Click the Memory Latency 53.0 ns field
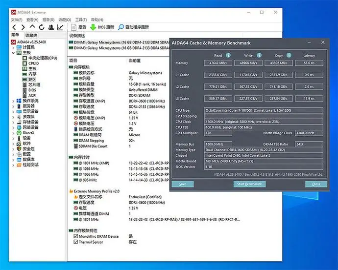Screen dimensions: 338x270 point(309,63)
